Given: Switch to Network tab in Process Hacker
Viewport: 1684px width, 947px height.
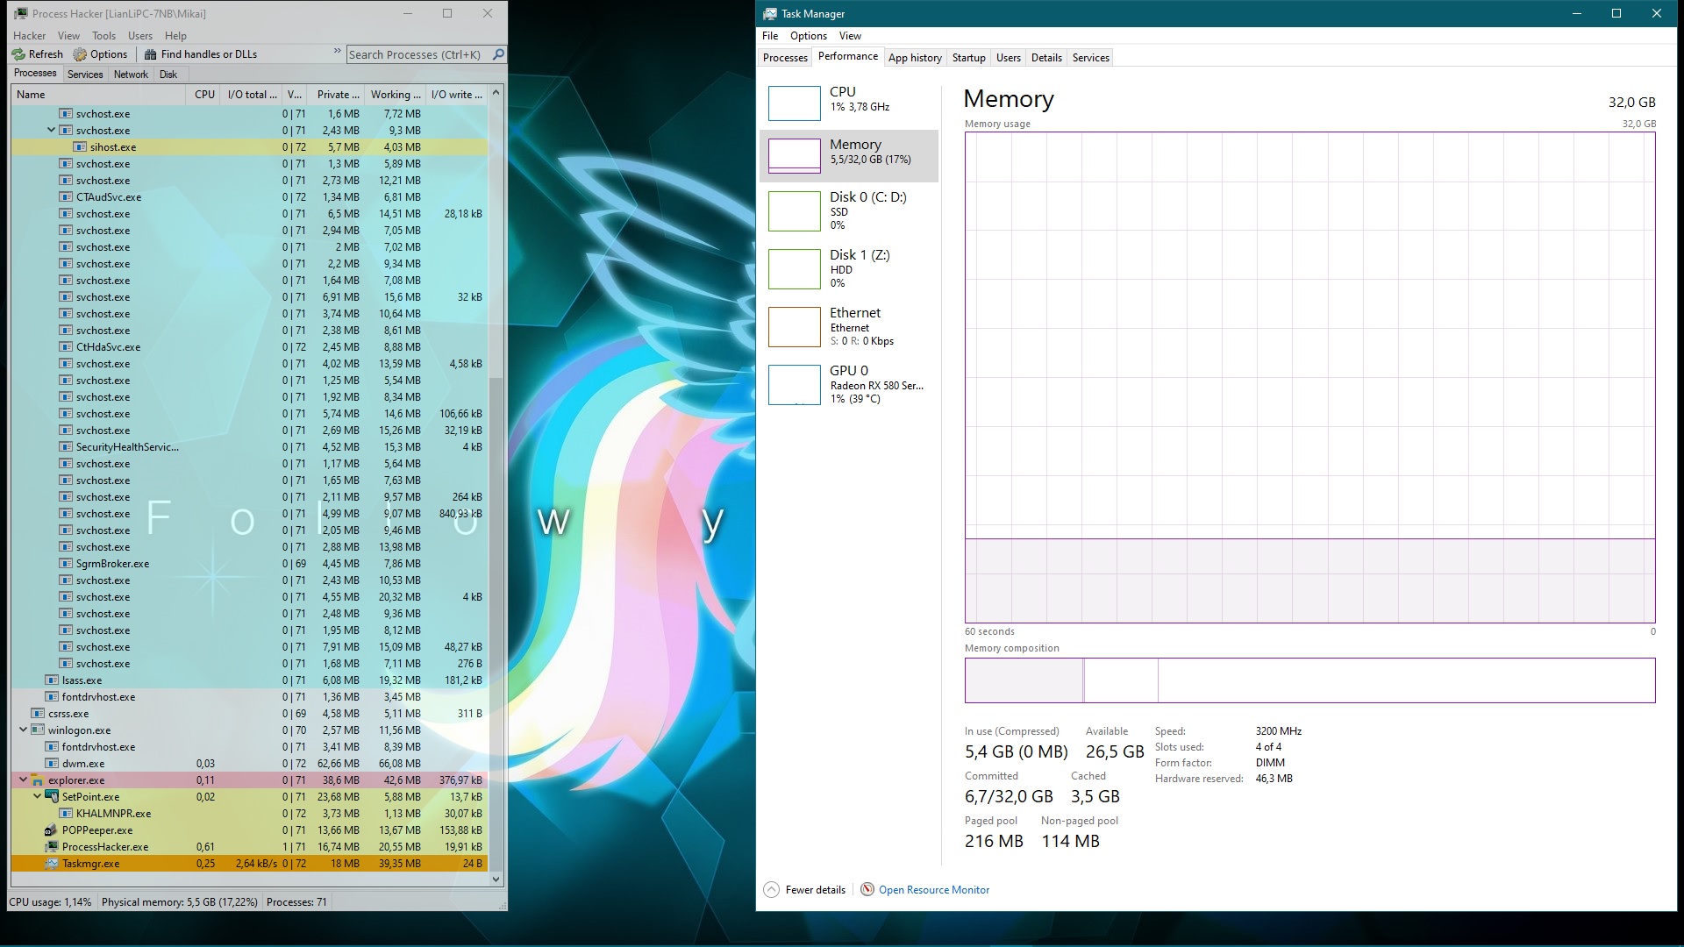Looking at the screenshot, I should pos(131,75).
